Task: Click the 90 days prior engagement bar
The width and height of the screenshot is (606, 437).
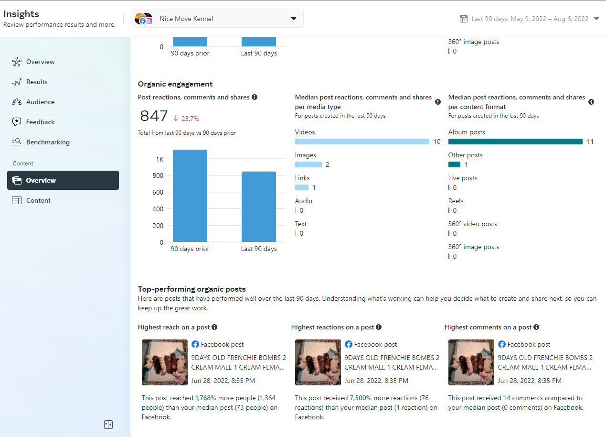Action: pyautogui.click(x=190, y=196)
